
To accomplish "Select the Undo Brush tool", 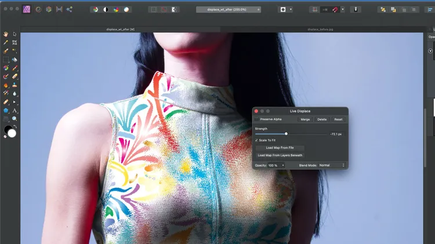I will 6,93.
